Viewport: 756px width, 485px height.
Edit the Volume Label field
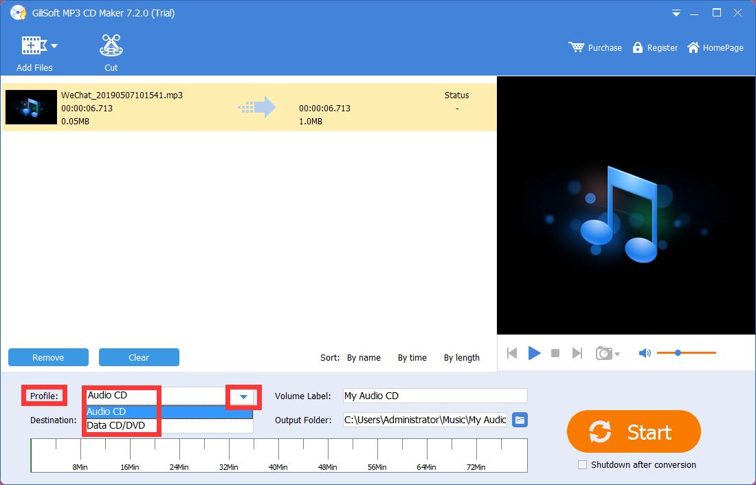435,396
